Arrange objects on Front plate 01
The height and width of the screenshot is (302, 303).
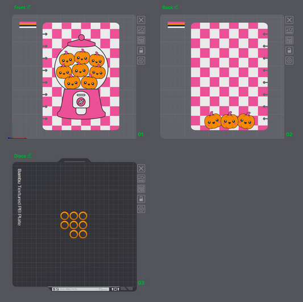141,40
